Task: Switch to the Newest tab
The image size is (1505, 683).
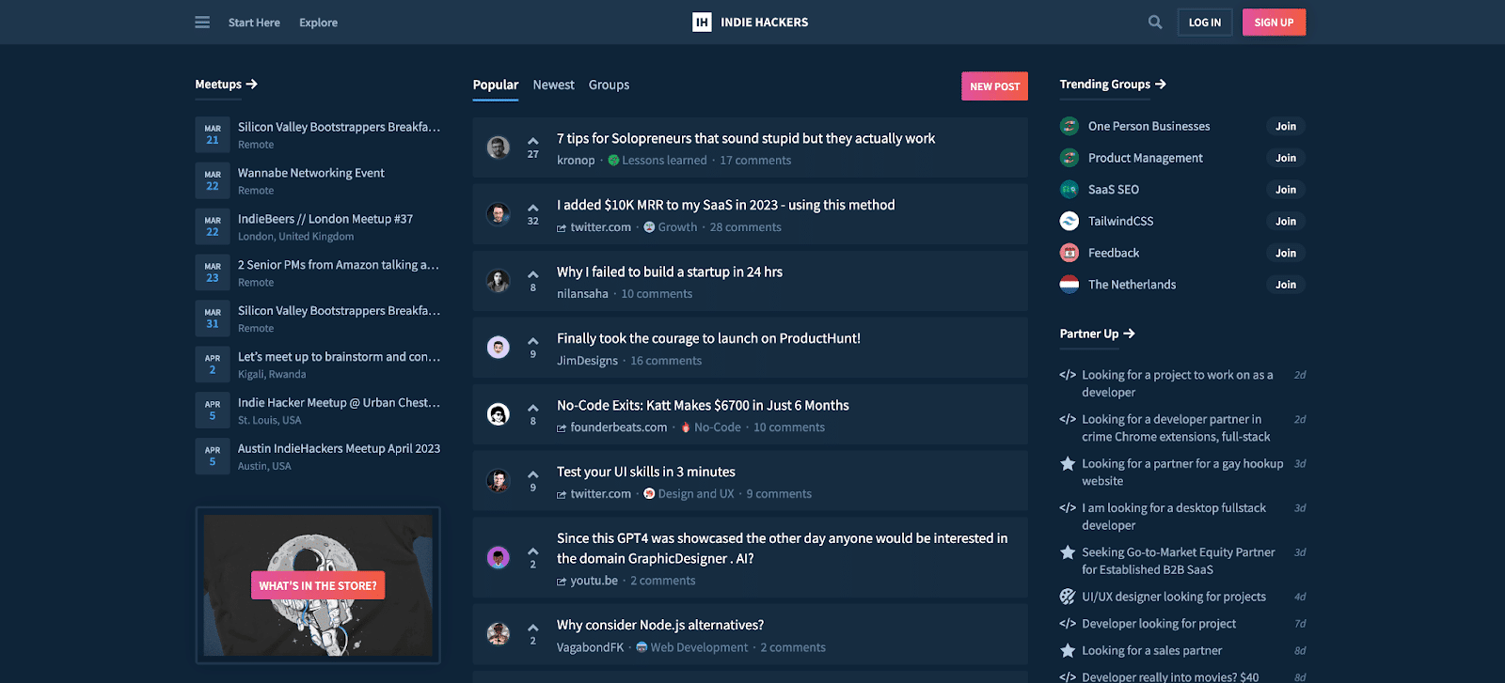Action: pos(553,85)
